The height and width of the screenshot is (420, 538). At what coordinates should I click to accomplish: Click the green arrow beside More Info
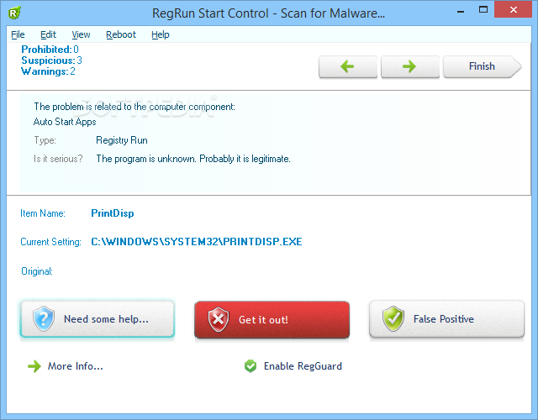click(34, 366)
